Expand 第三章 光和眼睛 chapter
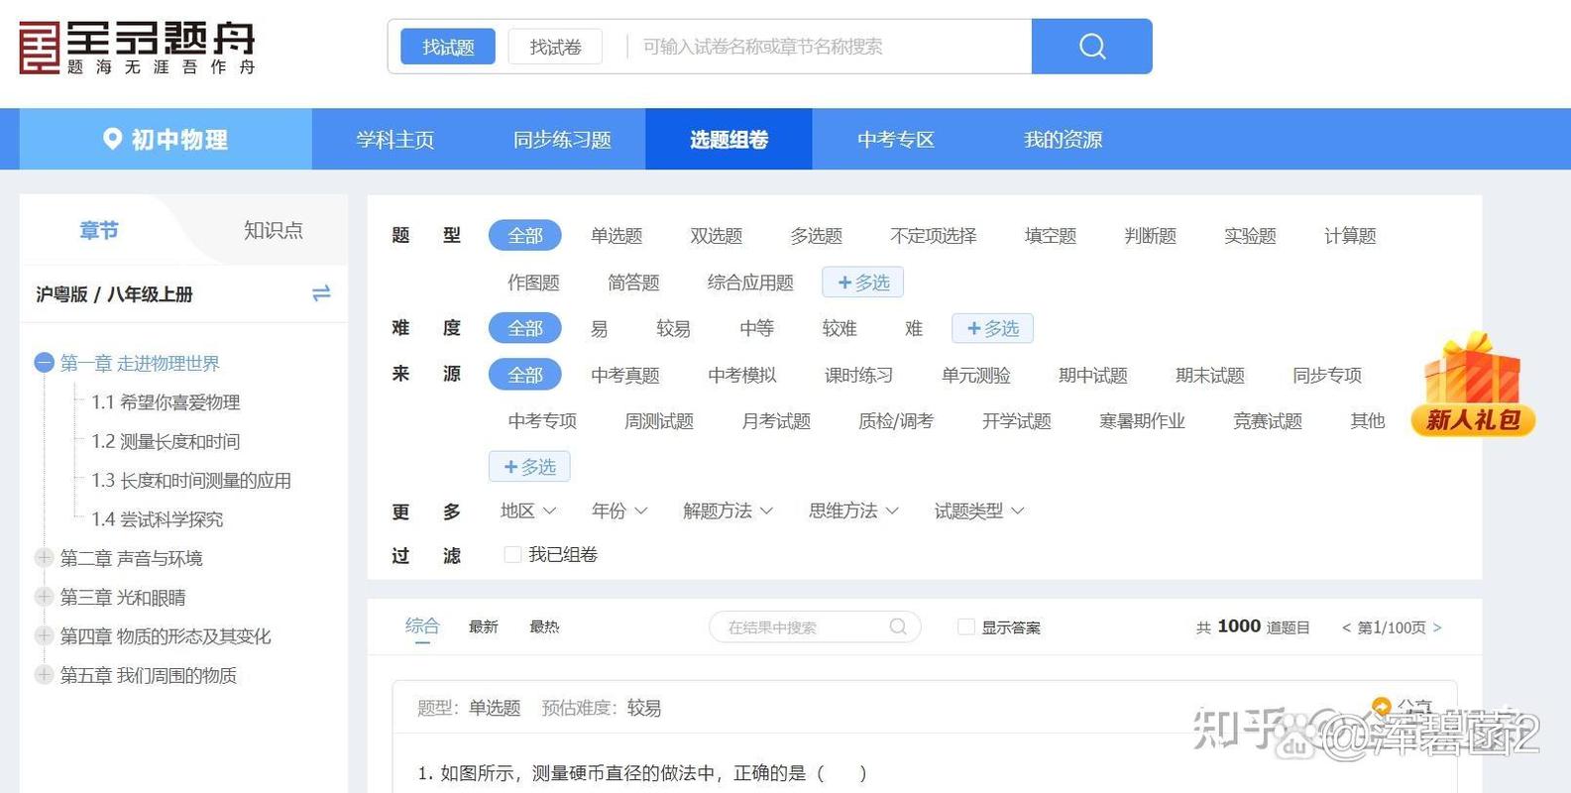Viewport: 1571px width, 793px height. (x=44, y=597)
